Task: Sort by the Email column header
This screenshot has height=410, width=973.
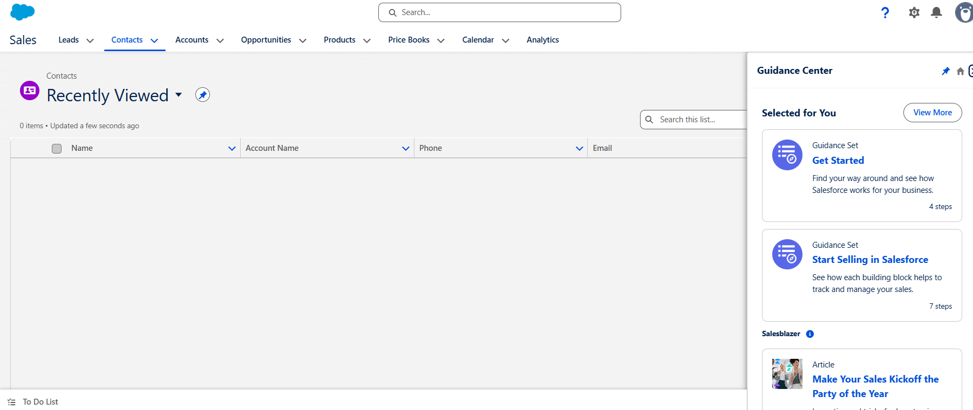Action: 602,148
